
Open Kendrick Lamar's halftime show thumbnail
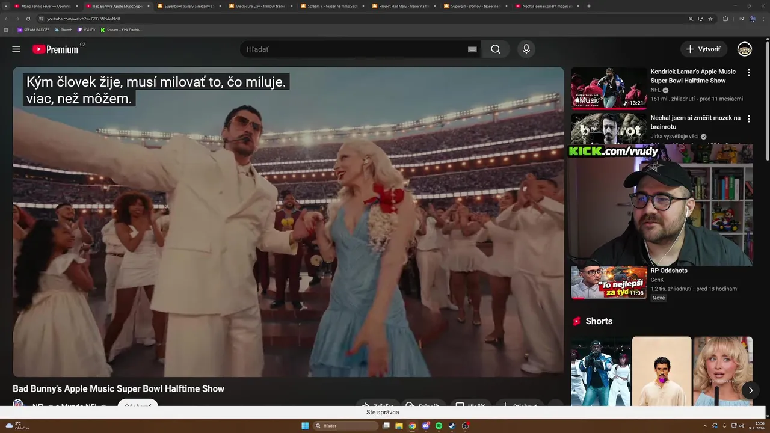609,88
